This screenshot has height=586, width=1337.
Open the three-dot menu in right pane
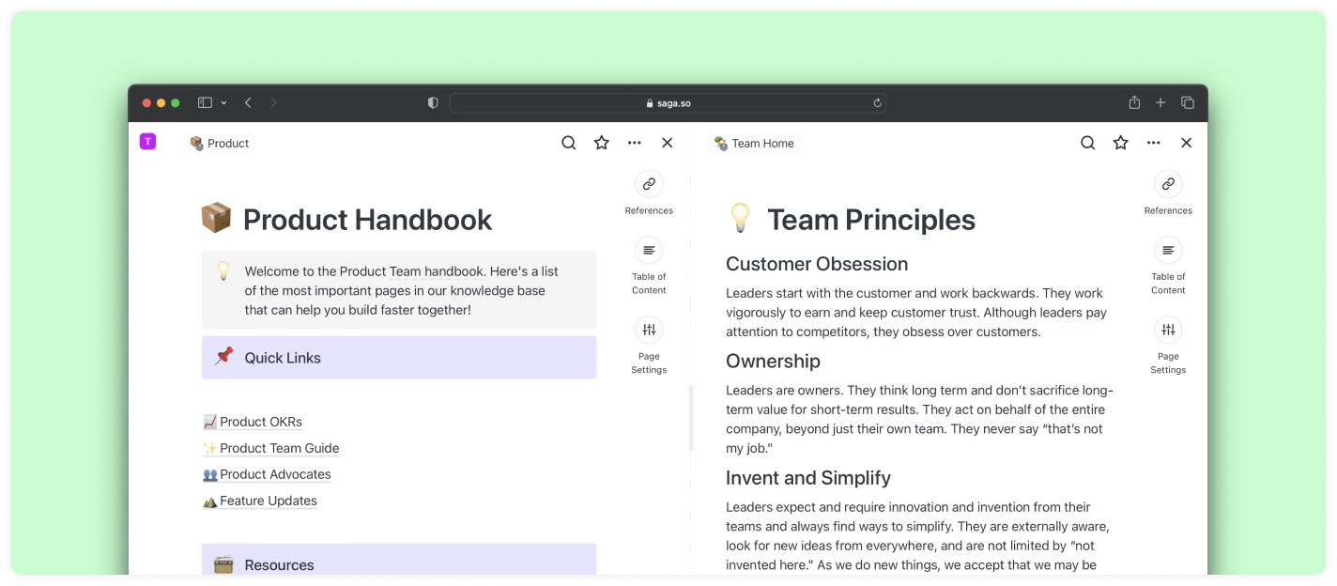click(x=1154, y=143)
